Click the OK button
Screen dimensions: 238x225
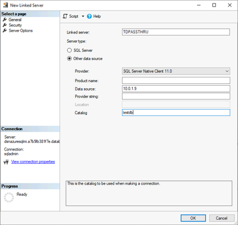pyautogui.click(x=193, y=218)
